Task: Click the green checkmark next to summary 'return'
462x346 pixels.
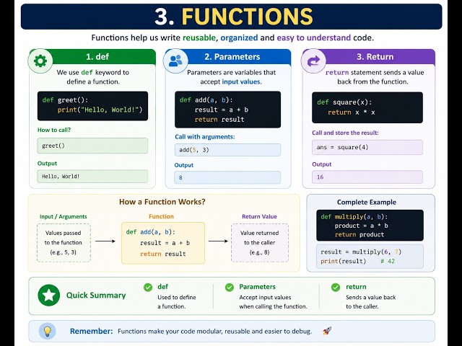Action: 336,287
